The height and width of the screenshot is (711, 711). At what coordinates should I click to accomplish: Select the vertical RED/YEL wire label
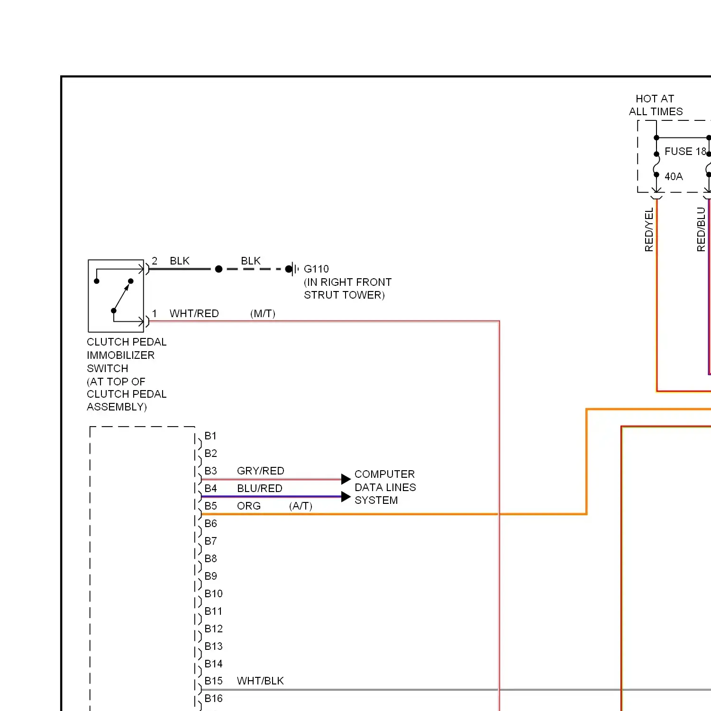[649, 229]
